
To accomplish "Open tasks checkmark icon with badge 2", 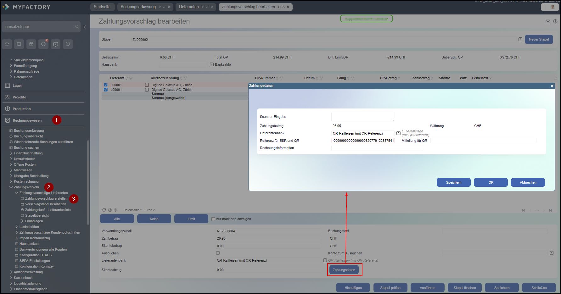I will click(x=43, y=44).
